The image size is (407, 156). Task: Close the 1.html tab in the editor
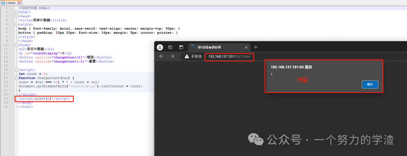point(19,3)
